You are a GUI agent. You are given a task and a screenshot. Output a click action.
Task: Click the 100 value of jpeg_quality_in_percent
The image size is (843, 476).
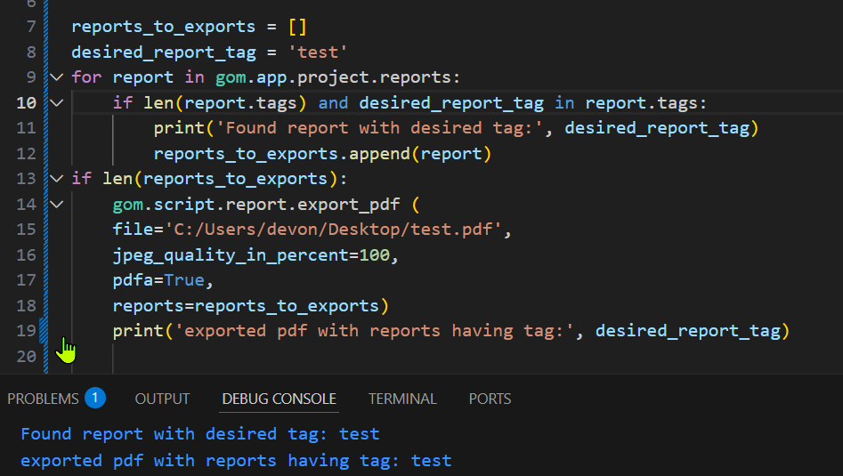(x=374, y=255)
